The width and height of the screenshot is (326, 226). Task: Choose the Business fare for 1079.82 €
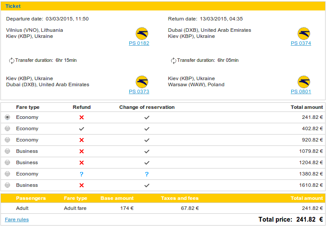point(7,151)
